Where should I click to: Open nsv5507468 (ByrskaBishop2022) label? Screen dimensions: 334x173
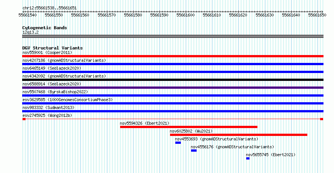coord(55,92)
